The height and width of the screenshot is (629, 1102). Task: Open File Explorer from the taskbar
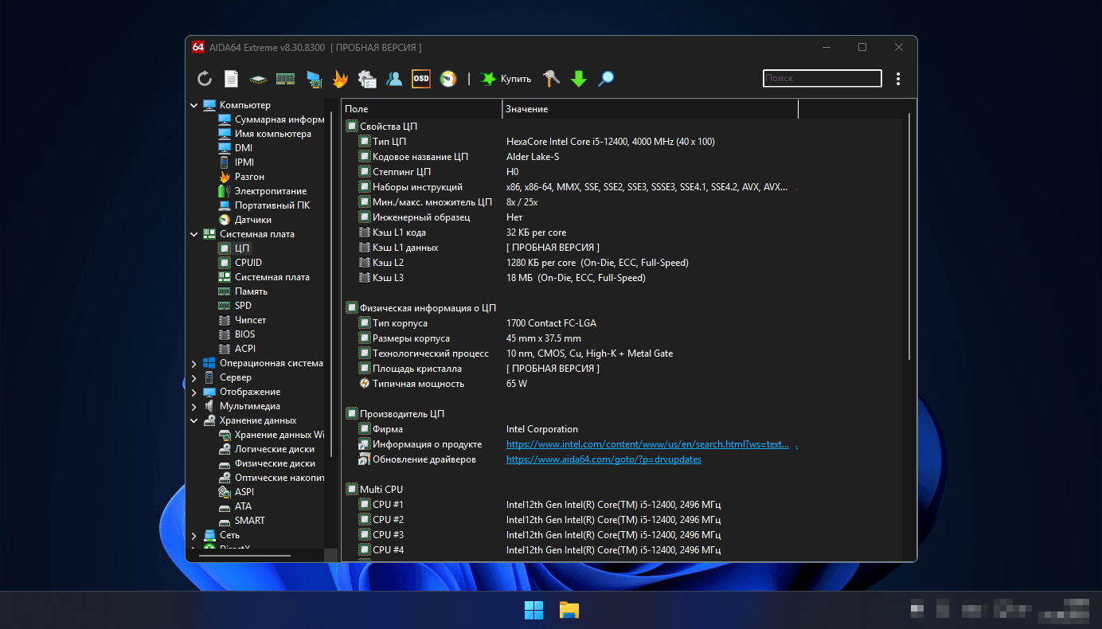tap(569, 611)
